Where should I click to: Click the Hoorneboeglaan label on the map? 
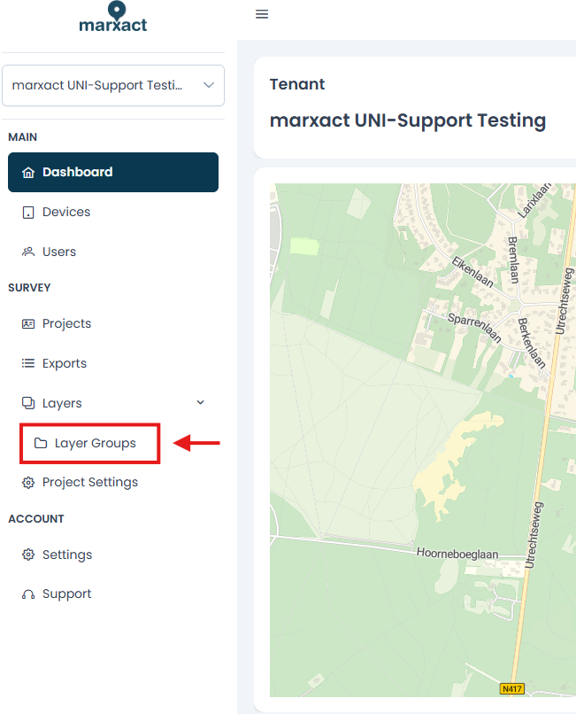click(x=457, y=554)
